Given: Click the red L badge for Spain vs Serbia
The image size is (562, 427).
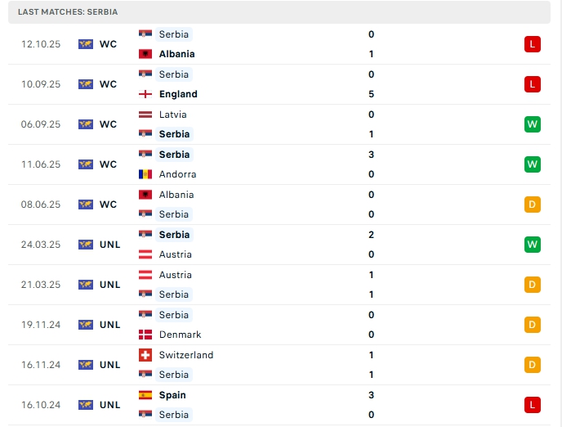Looking at the screenshot, I should [533, 405].
